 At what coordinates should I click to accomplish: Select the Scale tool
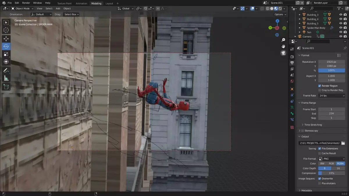coord(6,54)
